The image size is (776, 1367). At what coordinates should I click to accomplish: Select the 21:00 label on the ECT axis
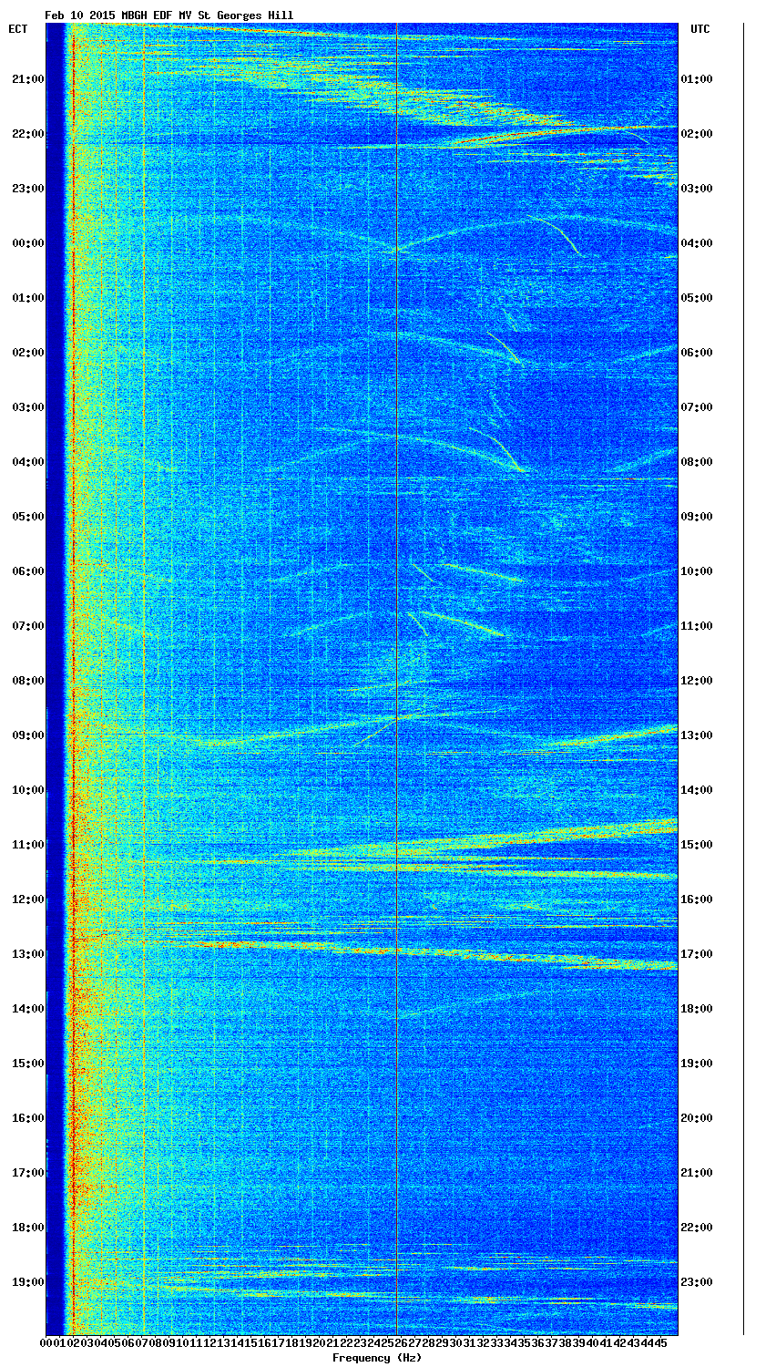click(x=28, y=79)
